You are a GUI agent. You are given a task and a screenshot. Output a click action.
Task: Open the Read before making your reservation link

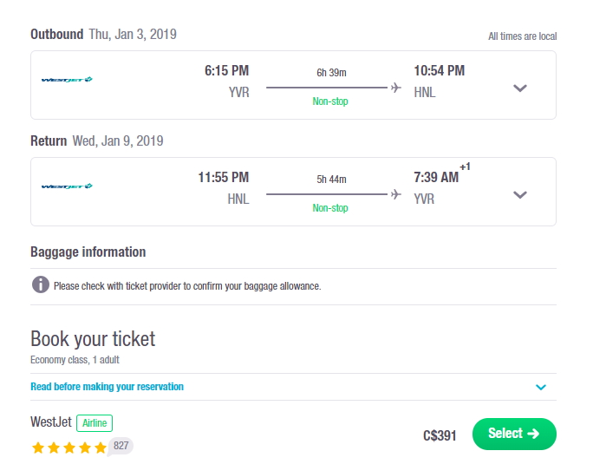tap(107, 387)
